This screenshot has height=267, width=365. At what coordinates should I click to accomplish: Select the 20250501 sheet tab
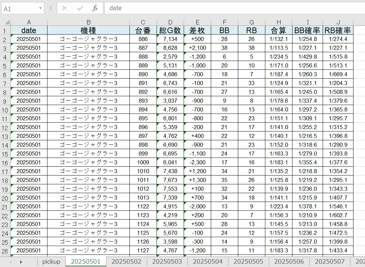pos(85,262)
